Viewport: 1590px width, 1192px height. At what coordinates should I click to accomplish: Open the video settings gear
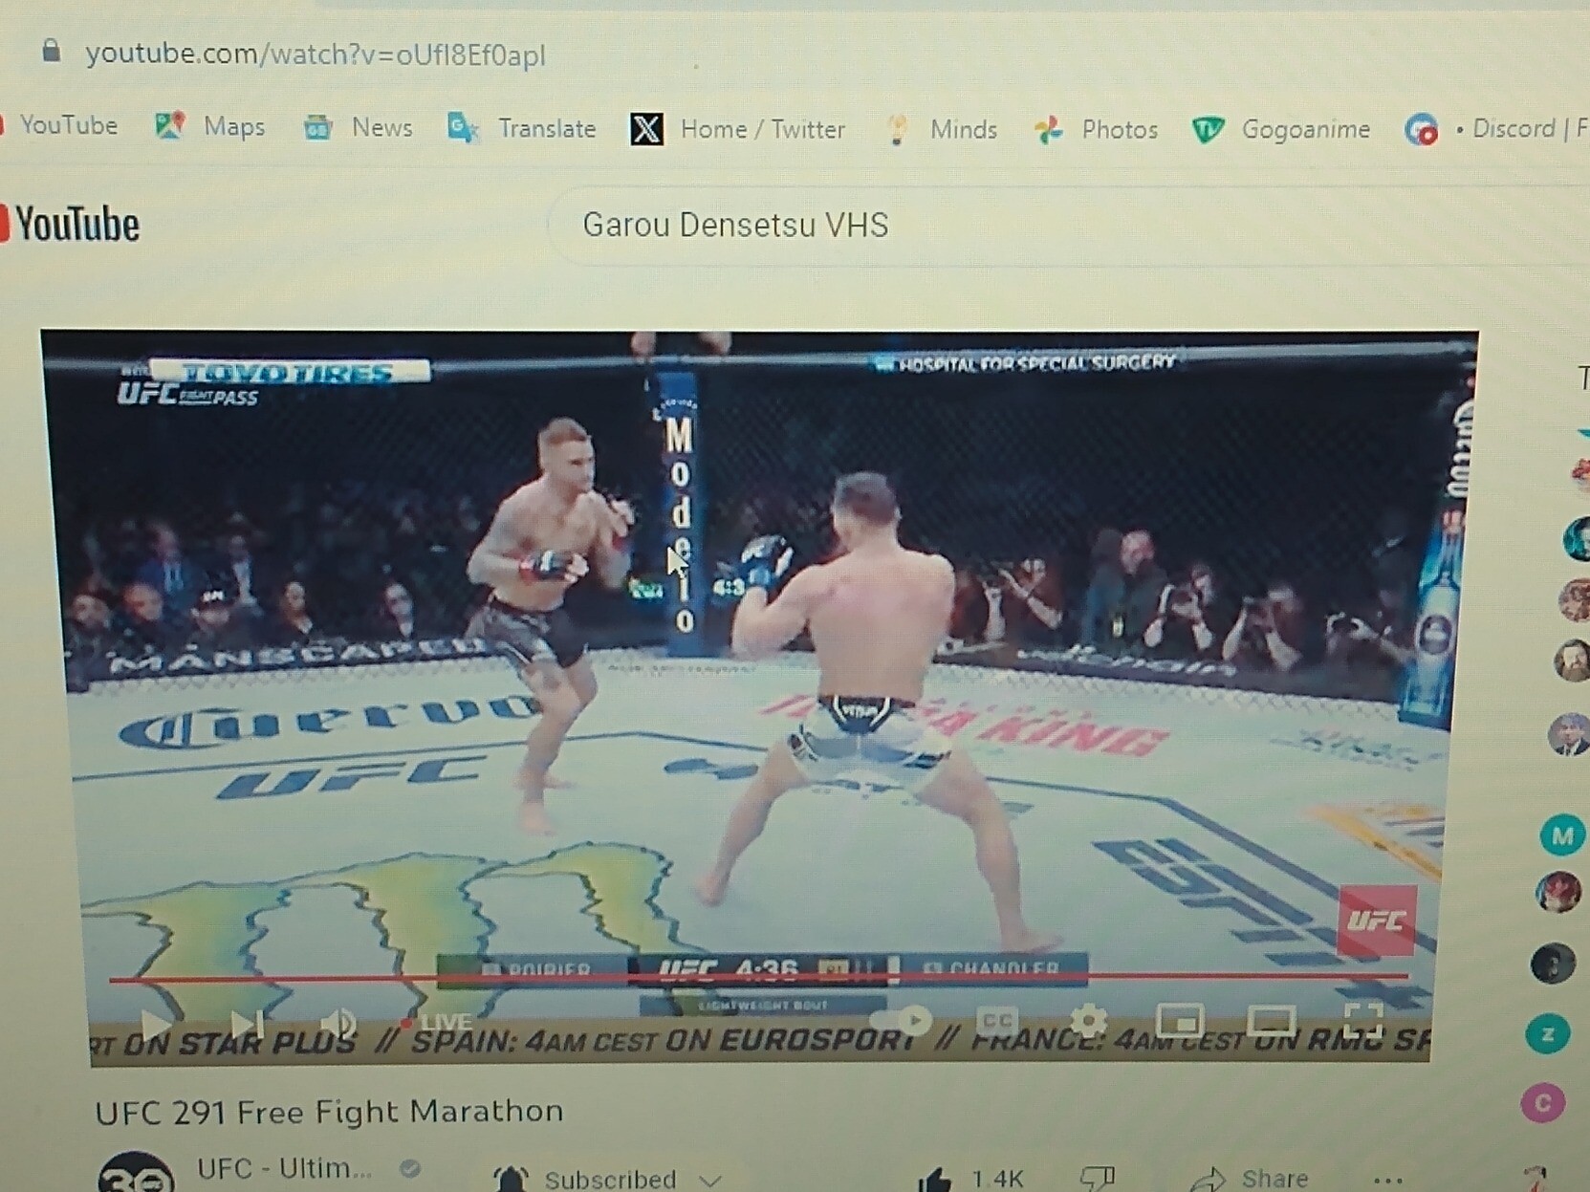[x=1088, y=1021]
